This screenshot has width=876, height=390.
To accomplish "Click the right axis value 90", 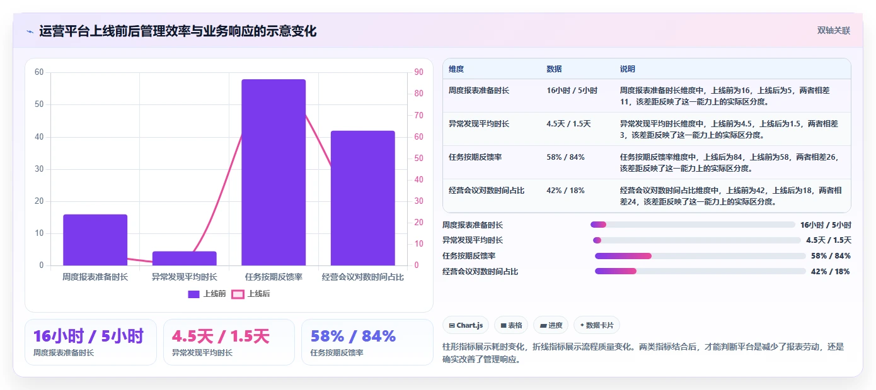I will [x=417, y=72].
